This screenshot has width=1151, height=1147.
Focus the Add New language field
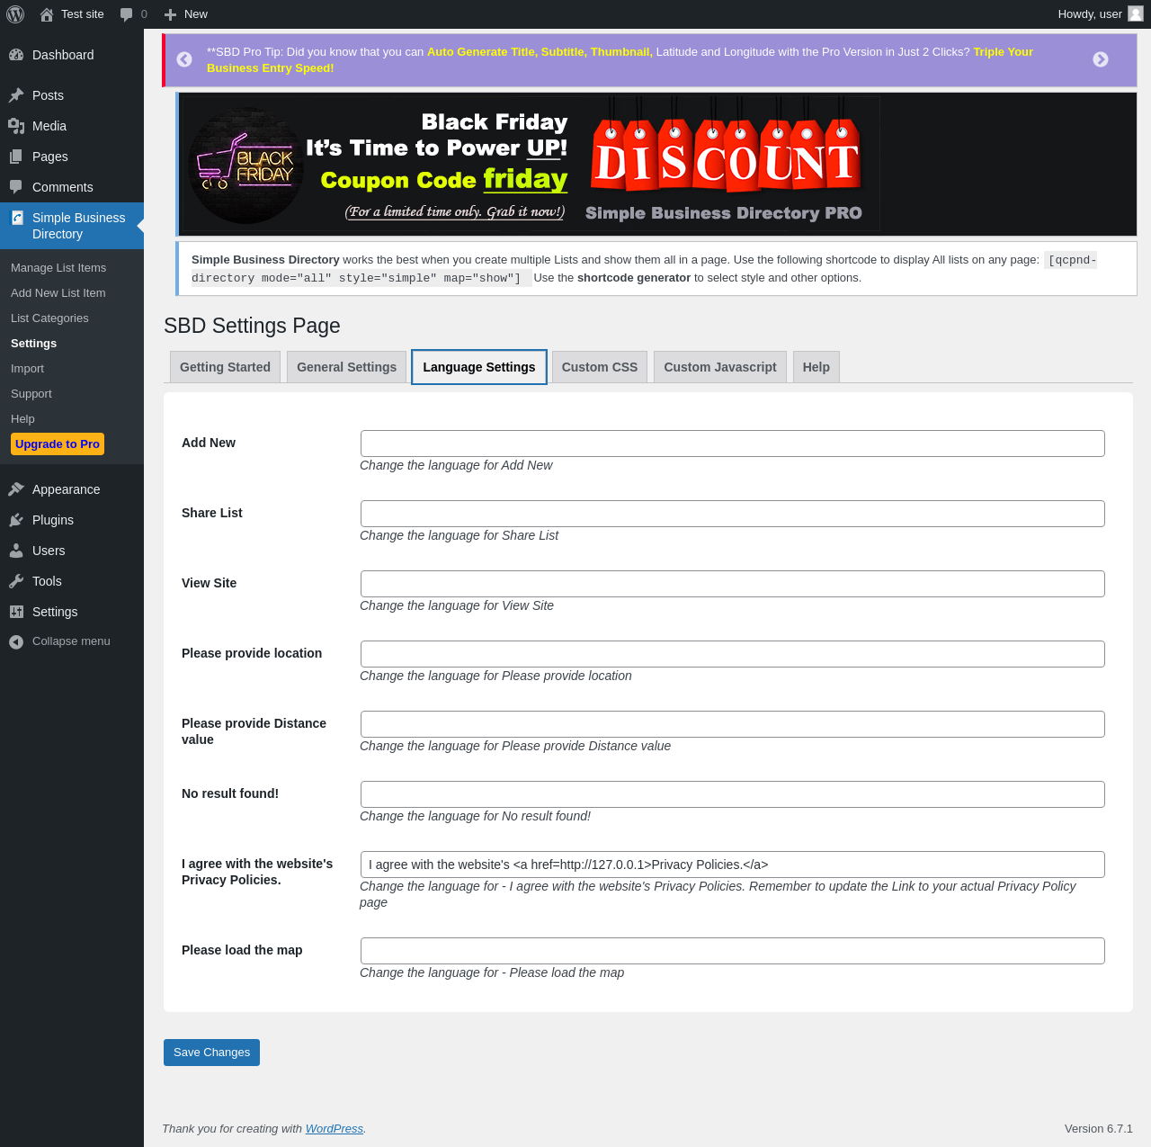[733, 444]
